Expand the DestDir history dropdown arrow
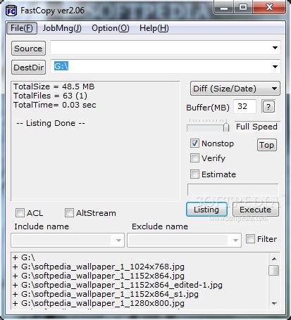This screenshot has width=291, height=320. pyautogui.click(x=275, y=67)
